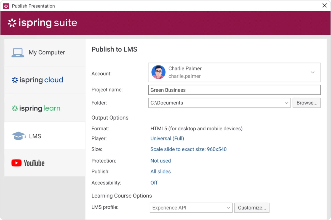Edit the Project name field
Image resolution: width=331 pixels, height=220 pixels.
pos(234,90)
